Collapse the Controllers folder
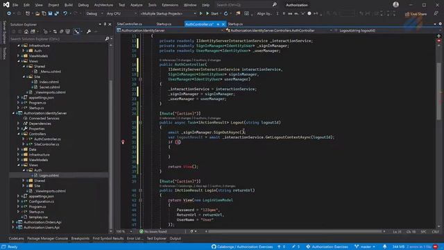The image size is (444, 250). [x=19, y=134]
